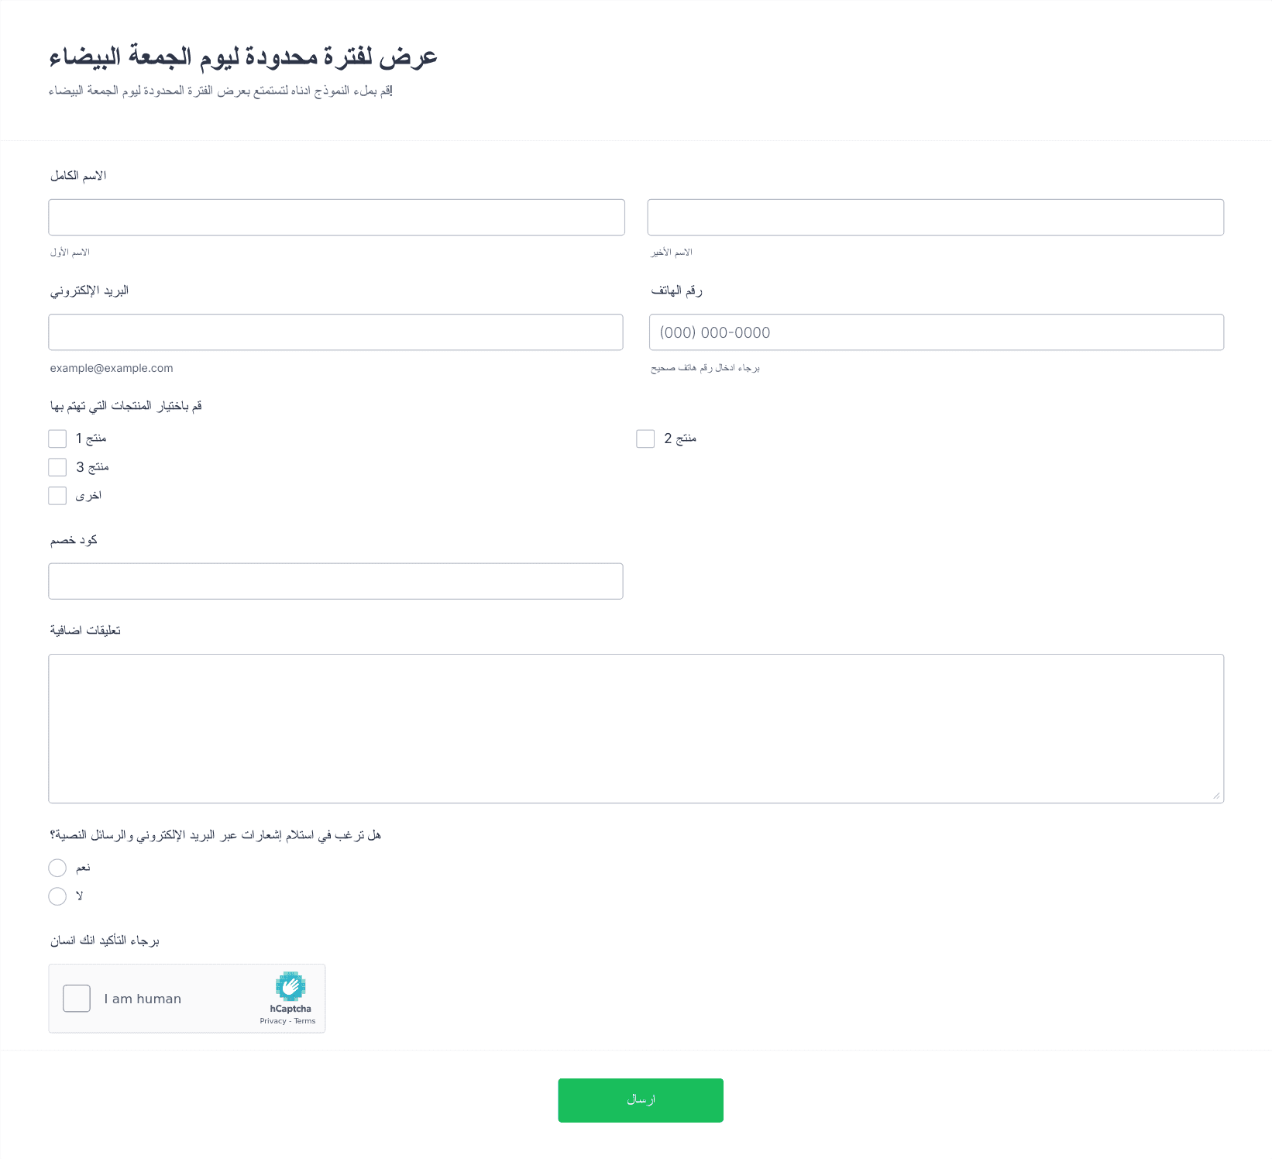The height and width of the screenshot is (1159, 1272).
Task: Grab the comments textarea resize handle
Action: coord(1216,796)
